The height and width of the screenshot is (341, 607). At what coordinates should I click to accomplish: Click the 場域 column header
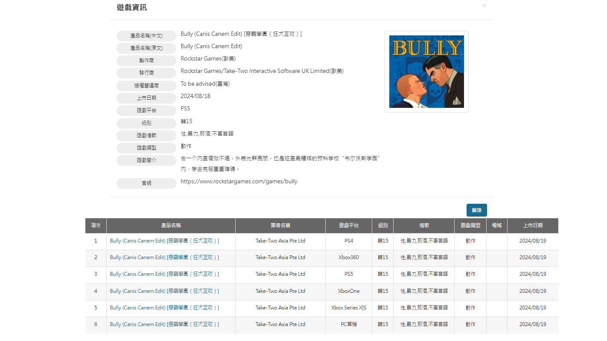coord(497,225)
